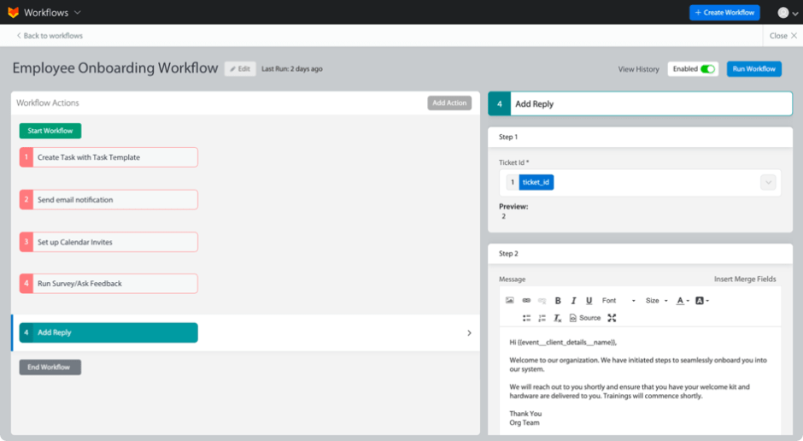
Task: Click the ticket_id tag in Ticket Id field
Action: (536, 182)
